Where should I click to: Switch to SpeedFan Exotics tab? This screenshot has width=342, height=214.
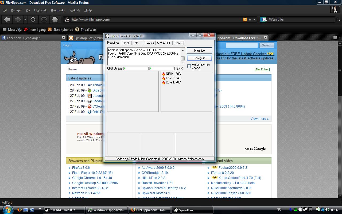[149, 43]
